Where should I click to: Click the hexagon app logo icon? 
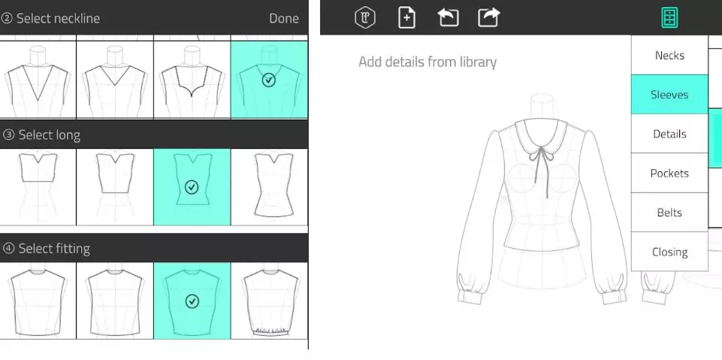365,17
